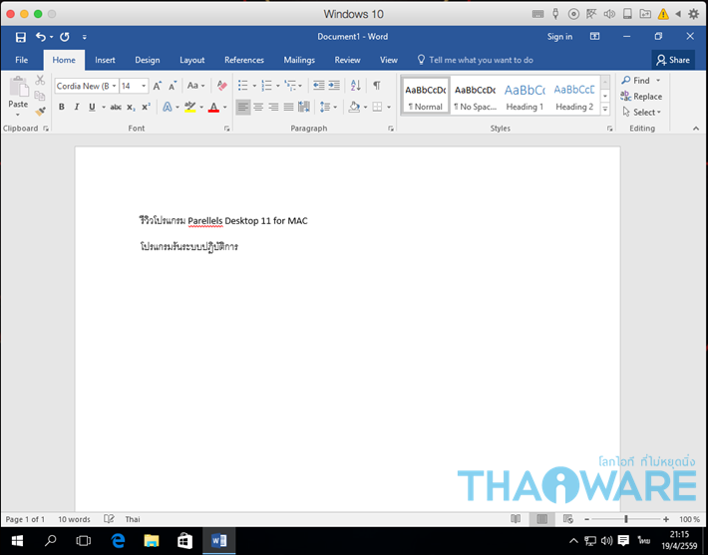The width and height of the screenshot is (708, 555).
Task: Apply strikethrough formatting
Action: 116,107
